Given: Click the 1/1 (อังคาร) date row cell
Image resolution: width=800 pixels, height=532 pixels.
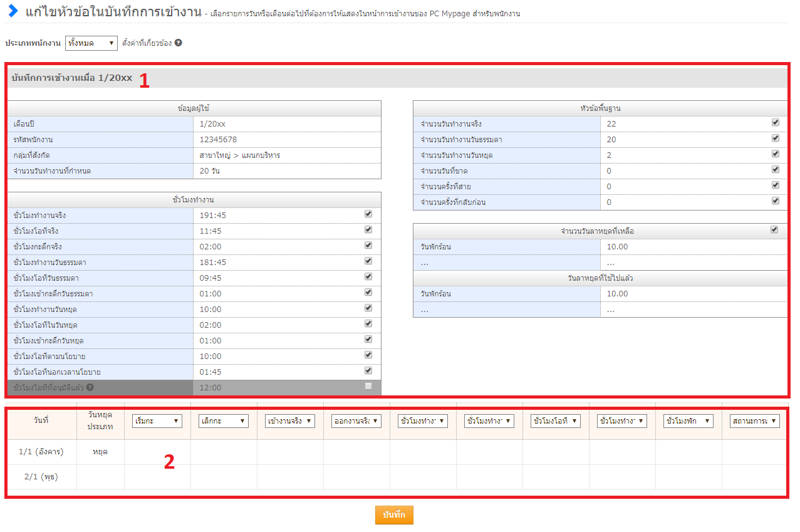Looking at the screenshot, I should (40, 452).
